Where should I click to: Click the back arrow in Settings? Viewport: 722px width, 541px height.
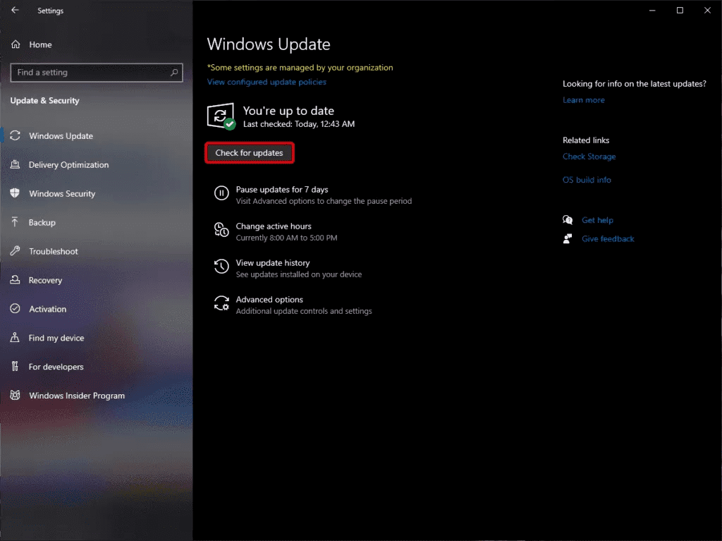tap(15, 10)
